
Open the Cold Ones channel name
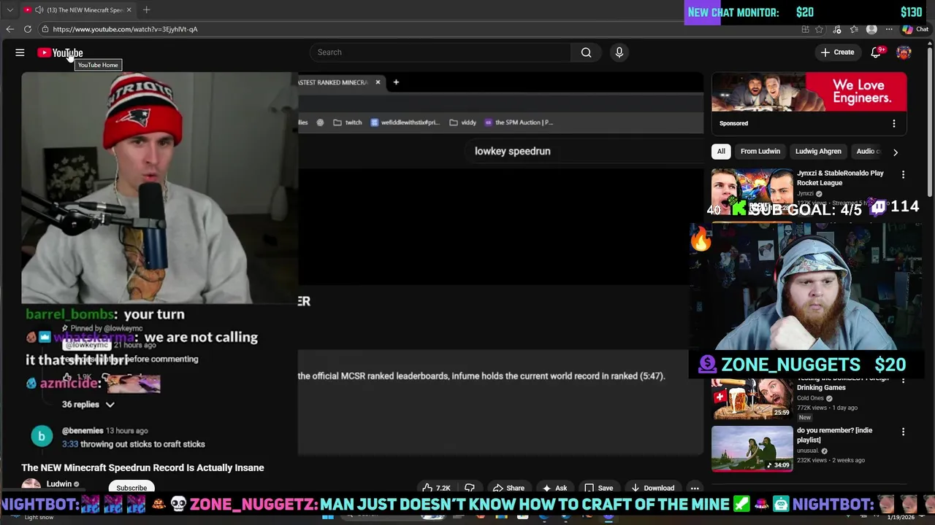click(x=810, y=398)
